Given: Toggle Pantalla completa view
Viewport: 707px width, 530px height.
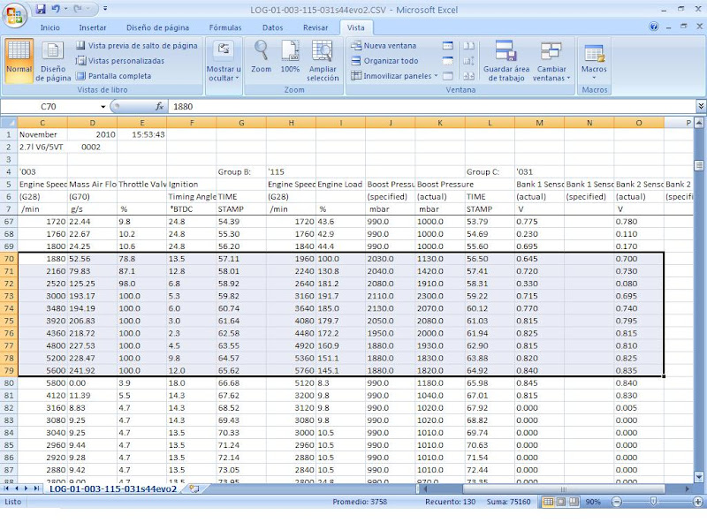Looking at the screenshot, I should [x=118, y=76].
